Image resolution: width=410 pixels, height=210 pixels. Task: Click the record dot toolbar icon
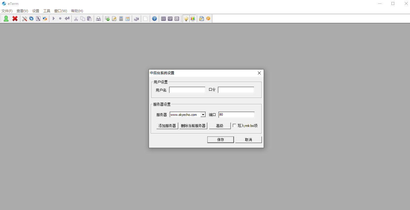tap(60, 19)
